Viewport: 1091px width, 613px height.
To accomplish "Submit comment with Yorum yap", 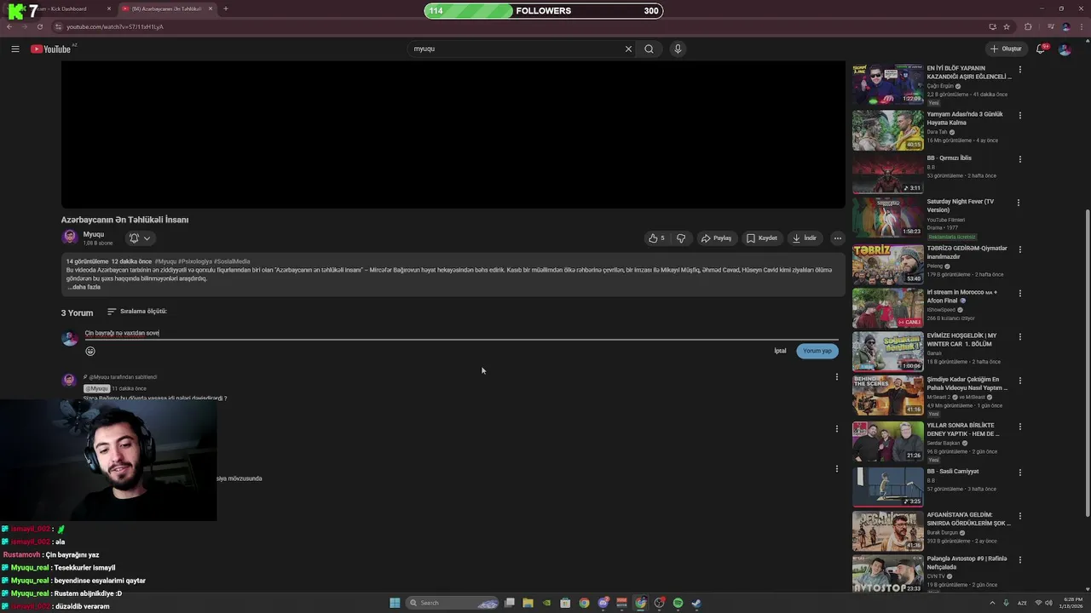I will click(817, 351).
